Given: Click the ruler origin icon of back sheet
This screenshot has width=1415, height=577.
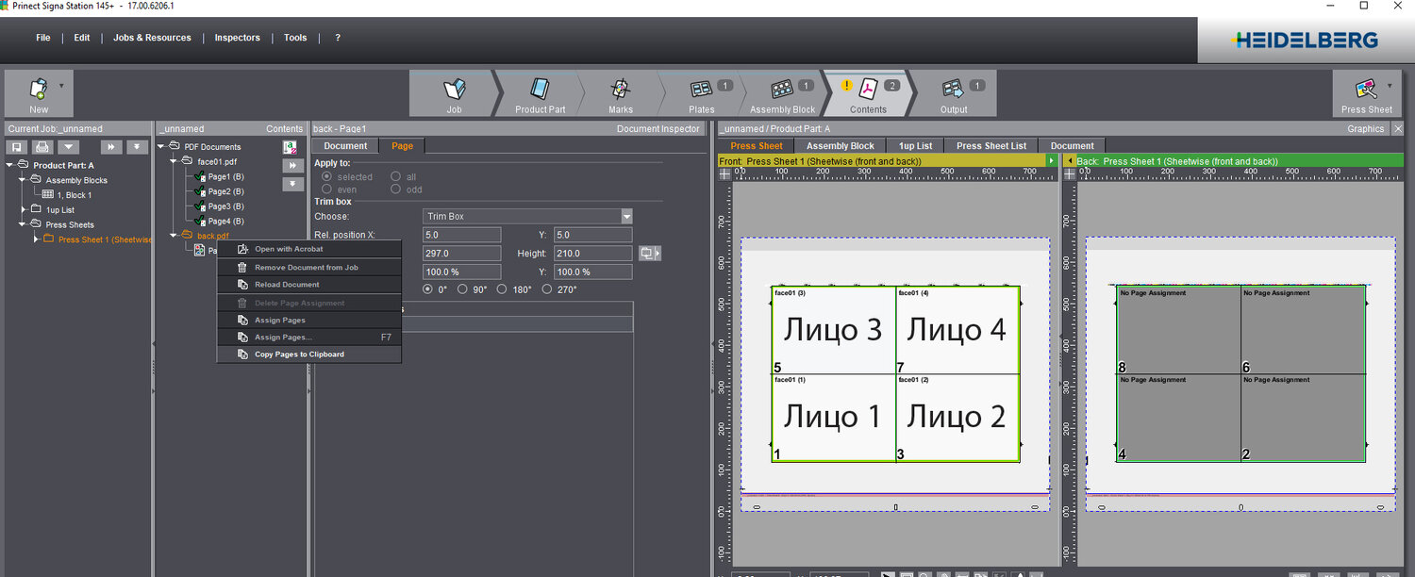Looking at the screenshot, I should coord(1070,173).
